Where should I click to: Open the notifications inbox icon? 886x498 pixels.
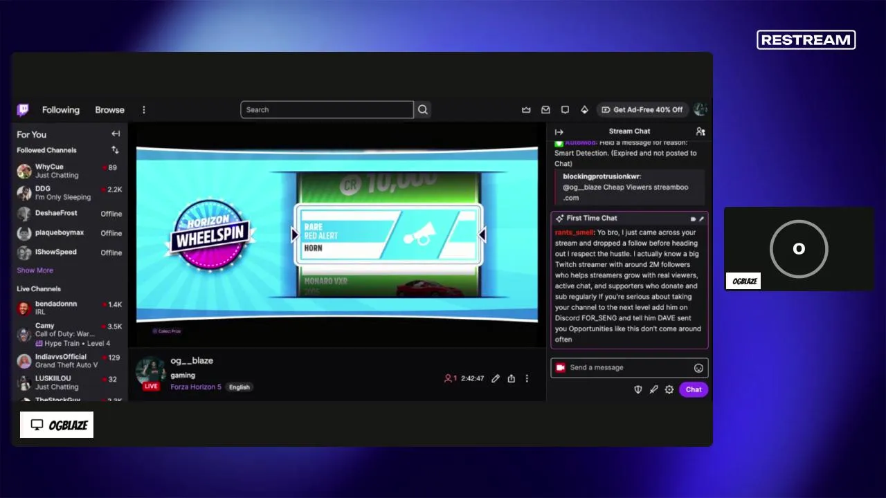pos(545,110)
